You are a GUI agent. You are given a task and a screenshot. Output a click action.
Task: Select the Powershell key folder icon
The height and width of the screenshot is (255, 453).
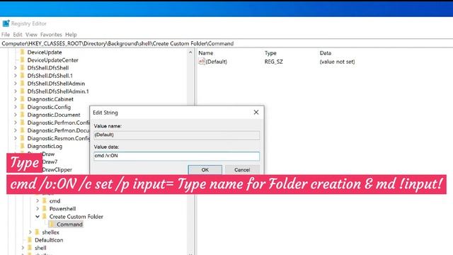click(x=44, y=208)
